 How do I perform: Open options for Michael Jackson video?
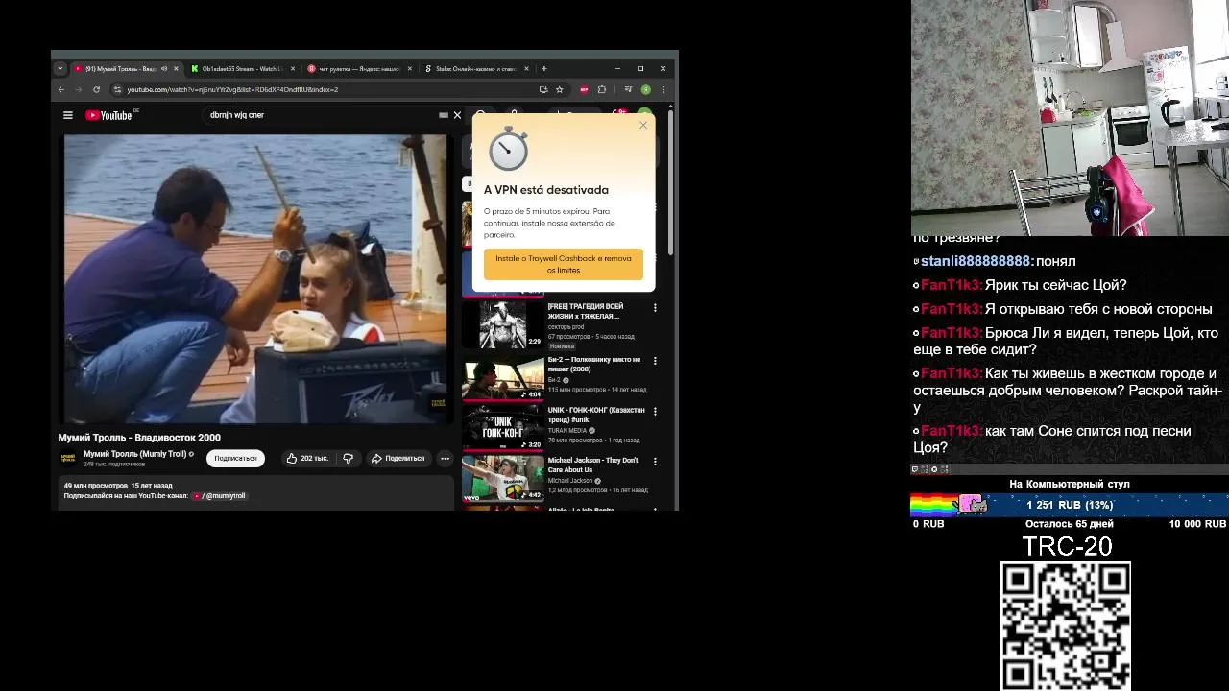[x=655, y=462]
